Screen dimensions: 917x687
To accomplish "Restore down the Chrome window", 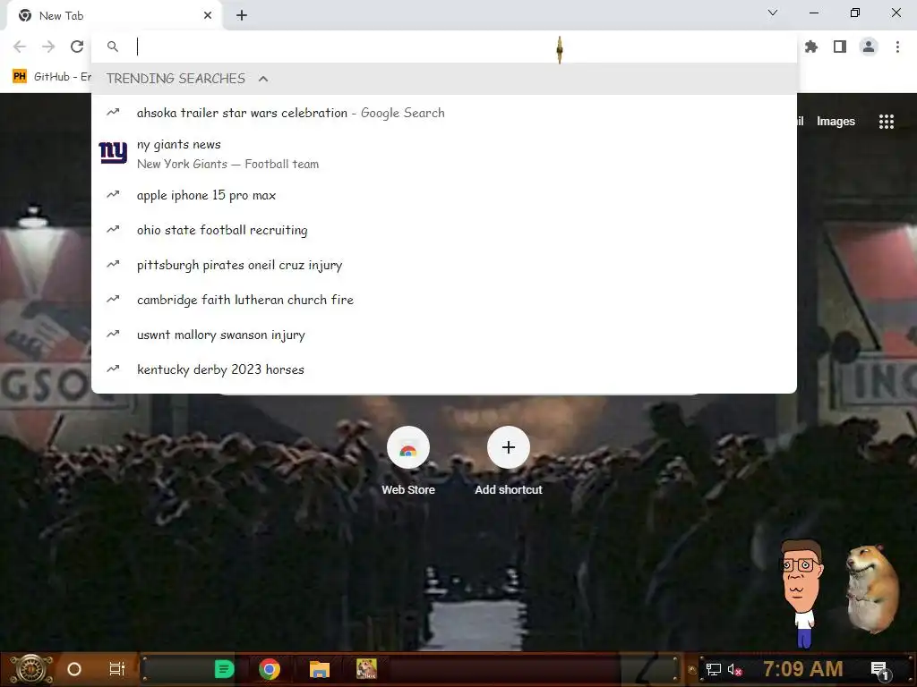I will pyautogui.click(x=855, y=13).
